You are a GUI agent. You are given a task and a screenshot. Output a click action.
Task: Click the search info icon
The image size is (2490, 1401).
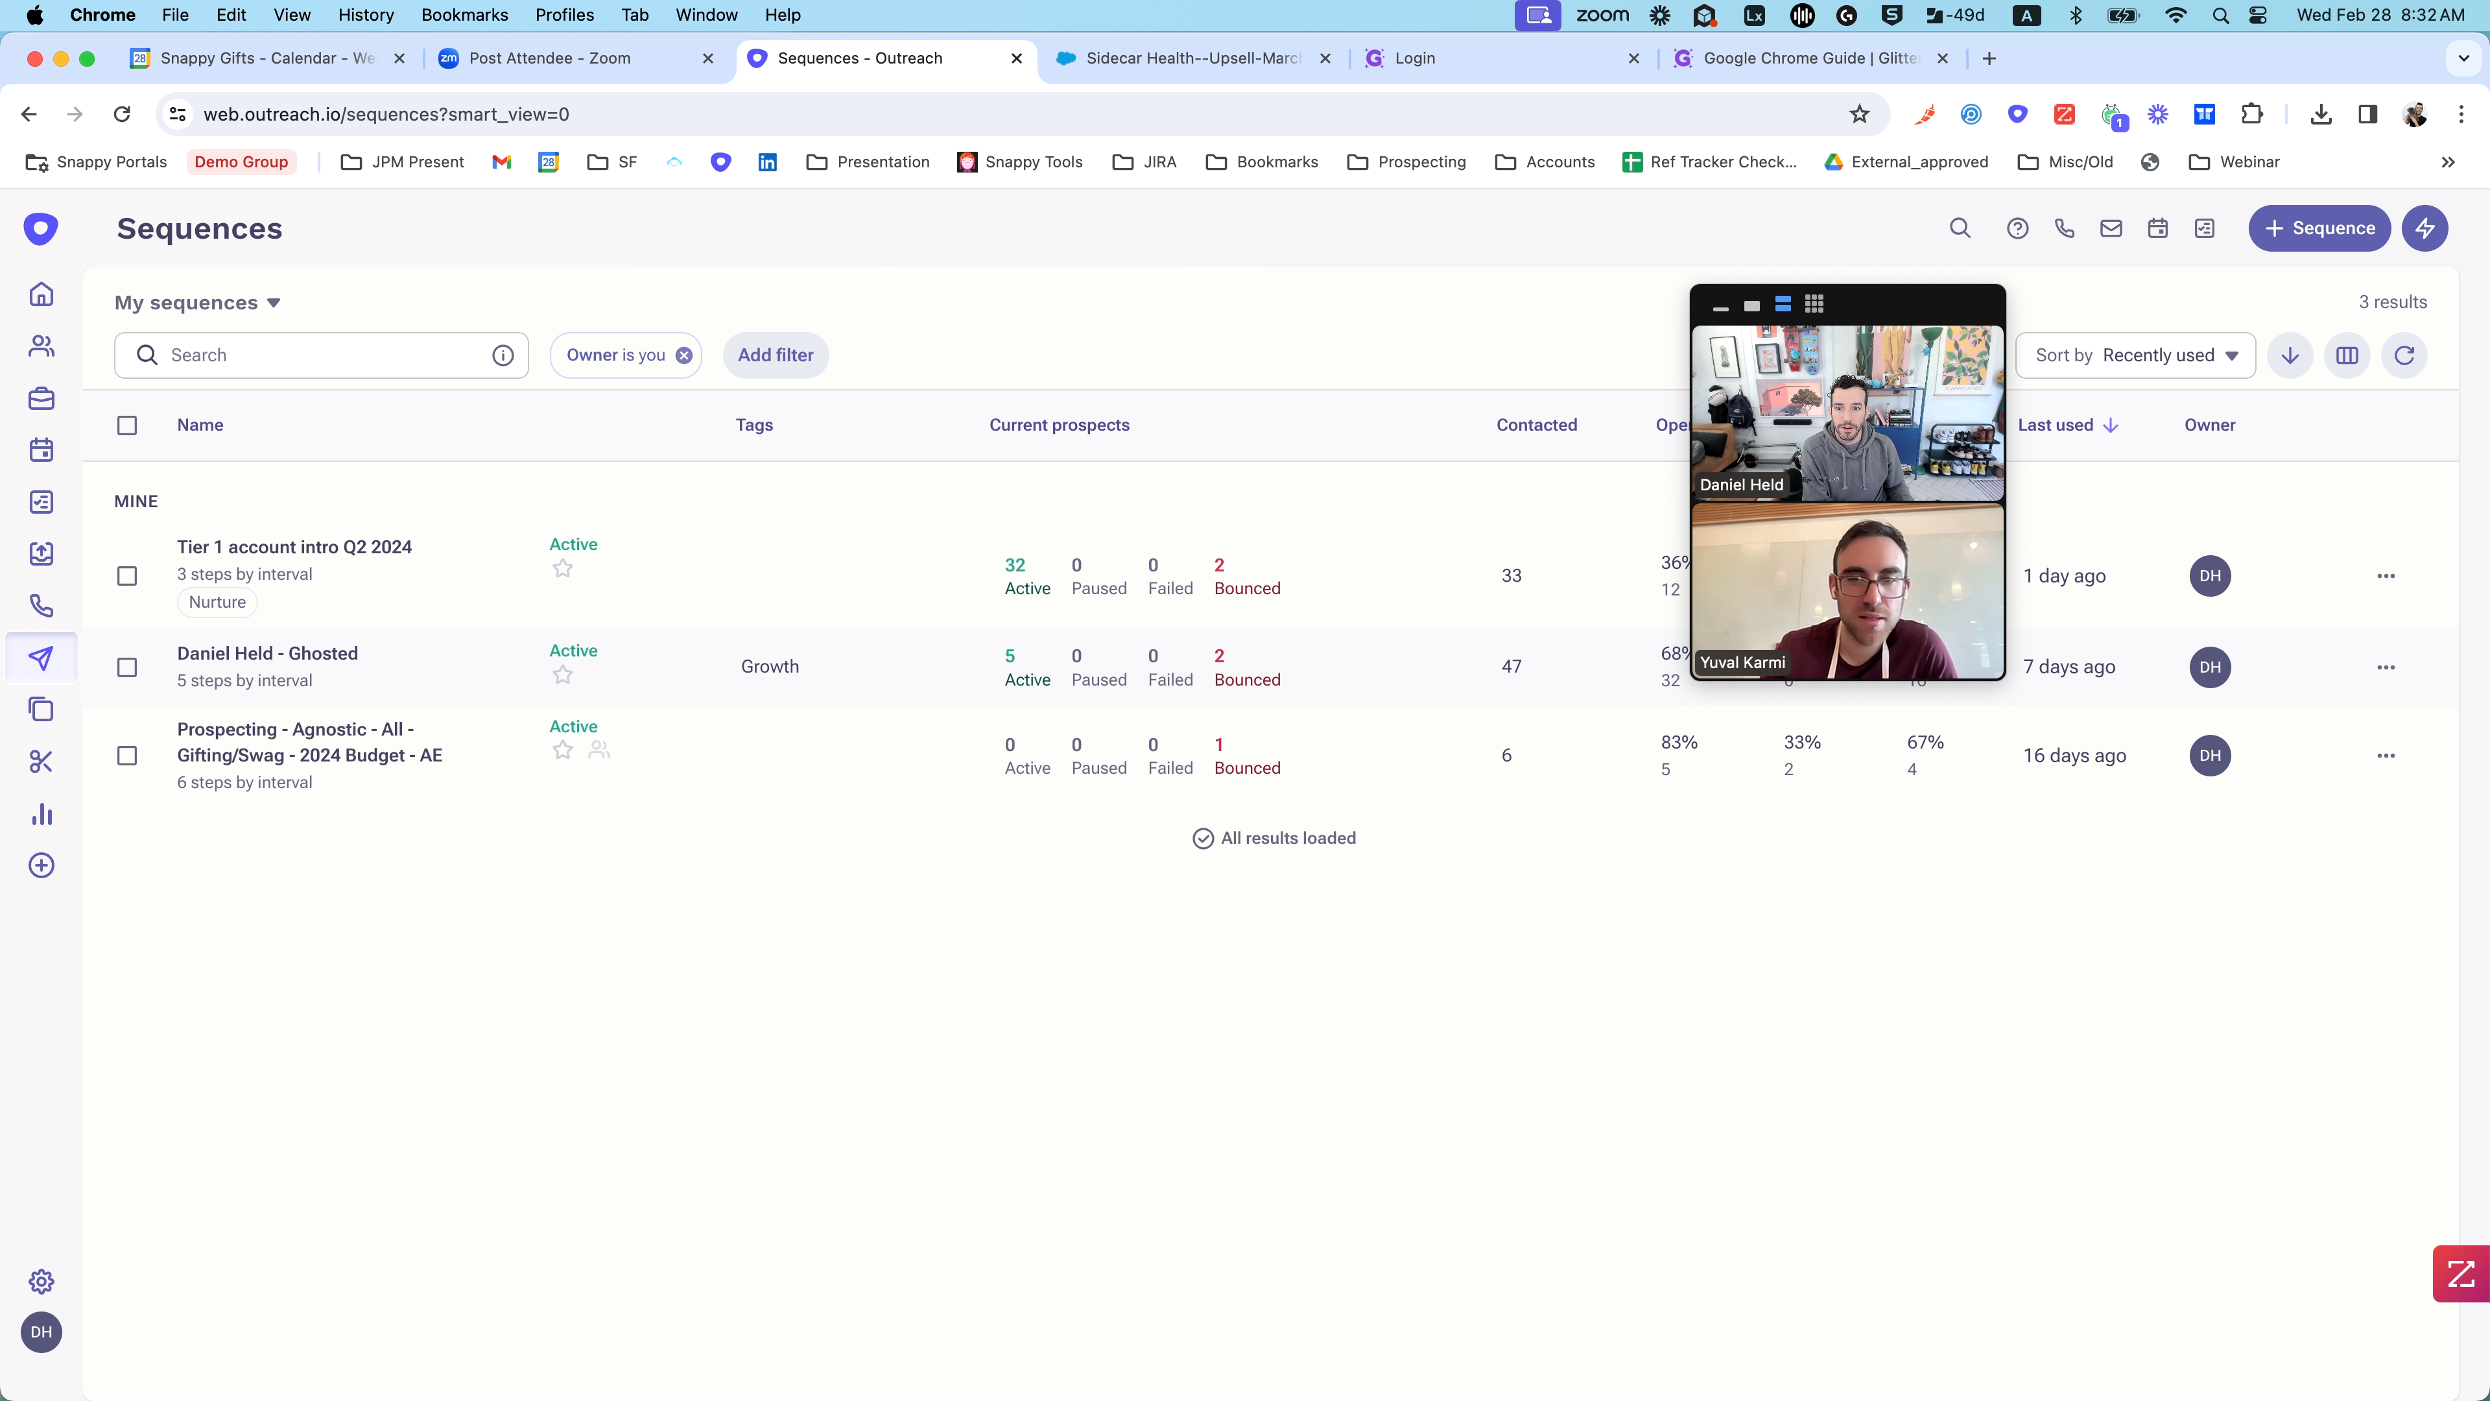coord(503,355)
